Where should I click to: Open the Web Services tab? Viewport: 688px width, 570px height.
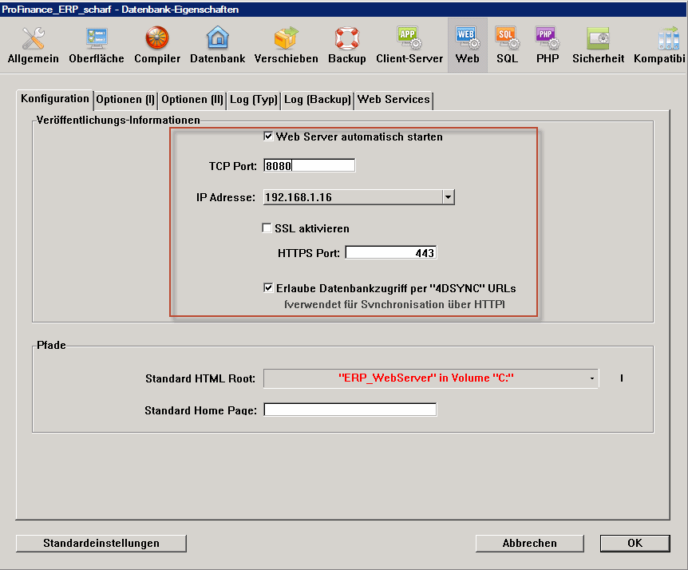[393, 100]
